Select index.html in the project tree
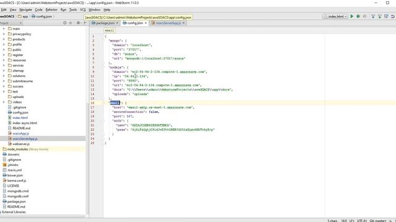396x222 pixels. click(20, 118)
